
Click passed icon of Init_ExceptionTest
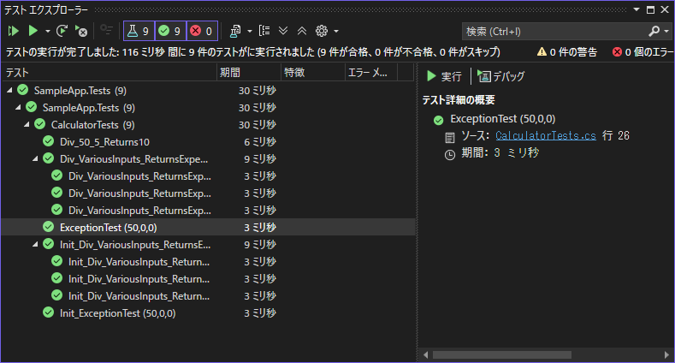coord(49,312)
